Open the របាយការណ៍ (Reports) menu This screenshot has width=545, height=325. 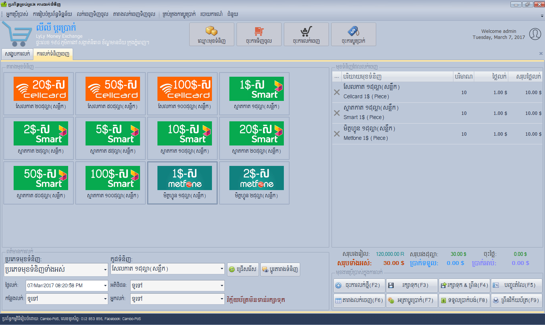(212, 14)
